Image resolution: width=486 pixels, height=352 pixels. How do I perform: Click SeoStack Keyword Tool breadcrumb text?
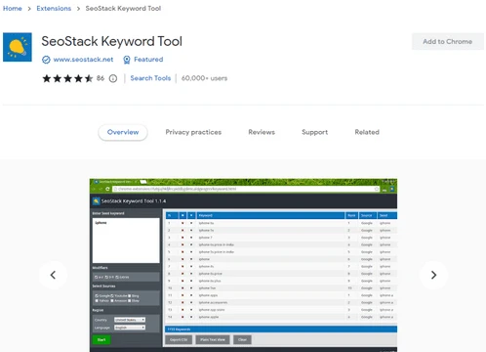click(x=123, y=9)
